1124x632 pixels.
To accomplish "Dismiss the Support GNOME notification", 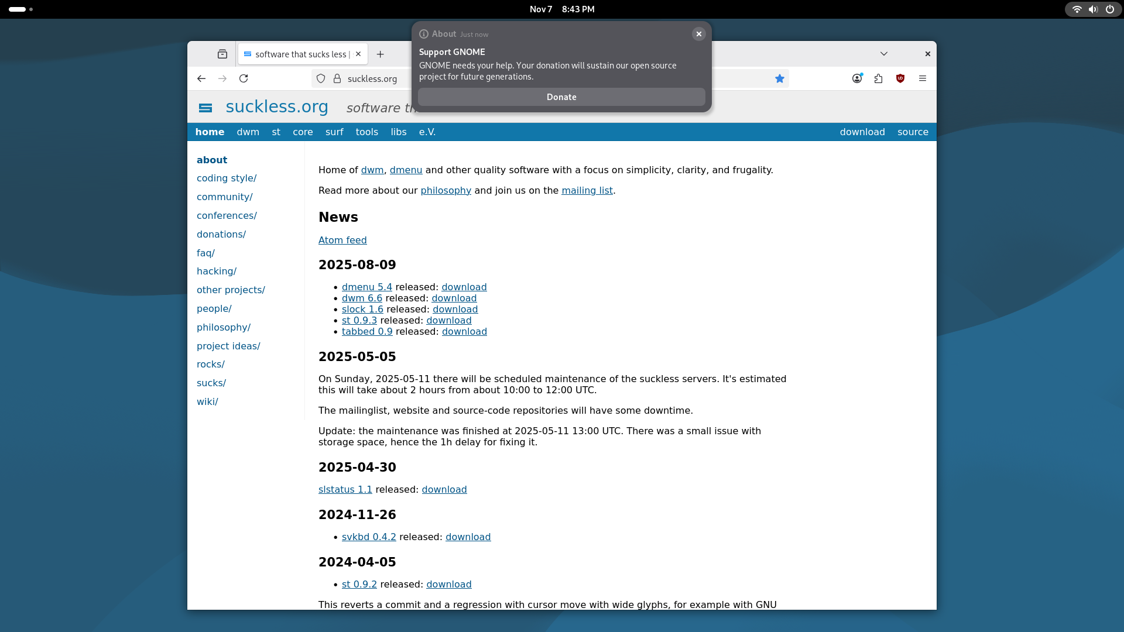I will pos(698,34).
